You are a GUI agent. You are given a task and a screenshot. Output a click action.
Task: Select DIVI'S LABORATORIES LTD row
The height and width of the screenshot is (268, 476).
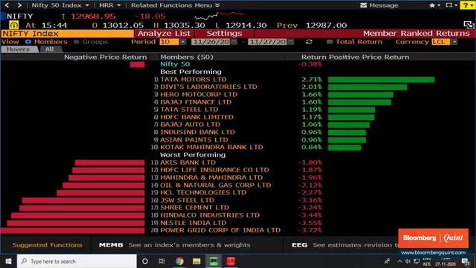click(x=208, y=87)
